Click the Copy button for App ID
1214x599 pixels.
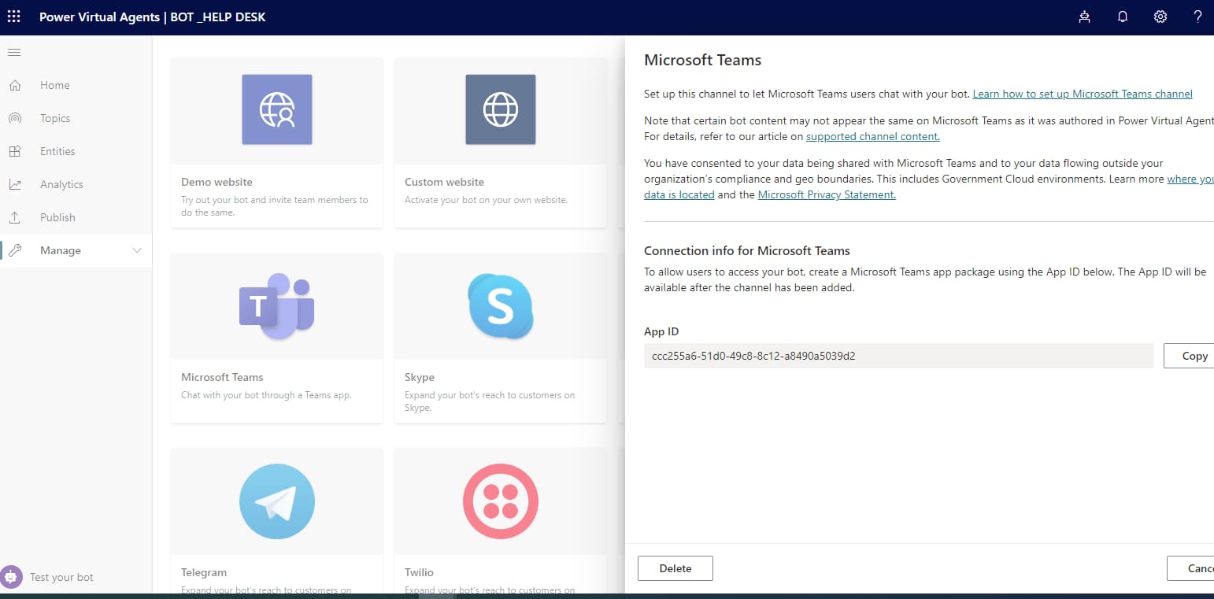pyautogui.click(x=1189, y=356)
